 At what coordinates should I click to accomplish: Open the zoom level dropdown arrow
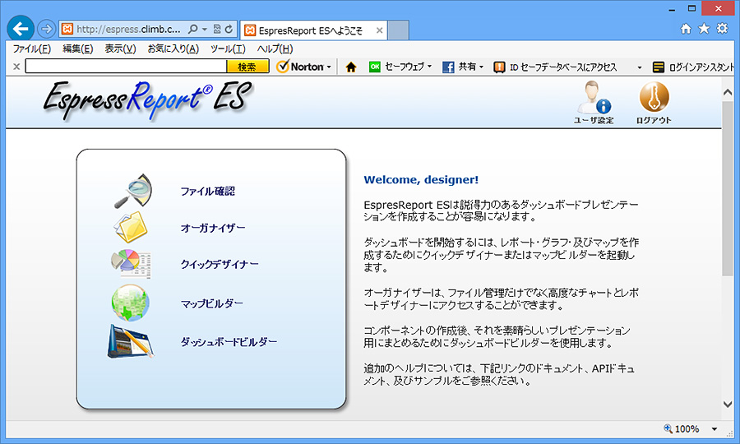coord(715,429)
